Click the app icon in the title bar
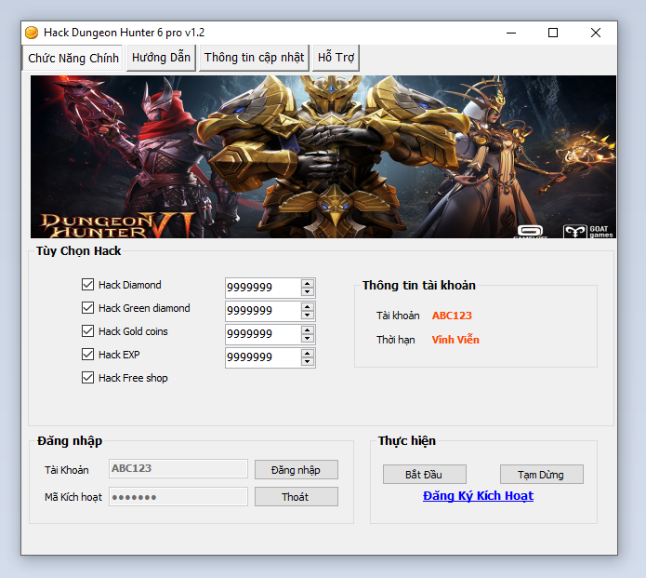 tap(32, 33)
